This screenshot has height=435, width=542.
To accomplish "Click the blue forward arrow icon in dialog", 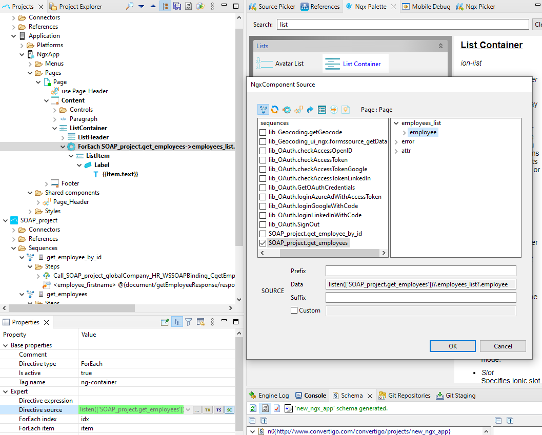I will click(310, 110).
